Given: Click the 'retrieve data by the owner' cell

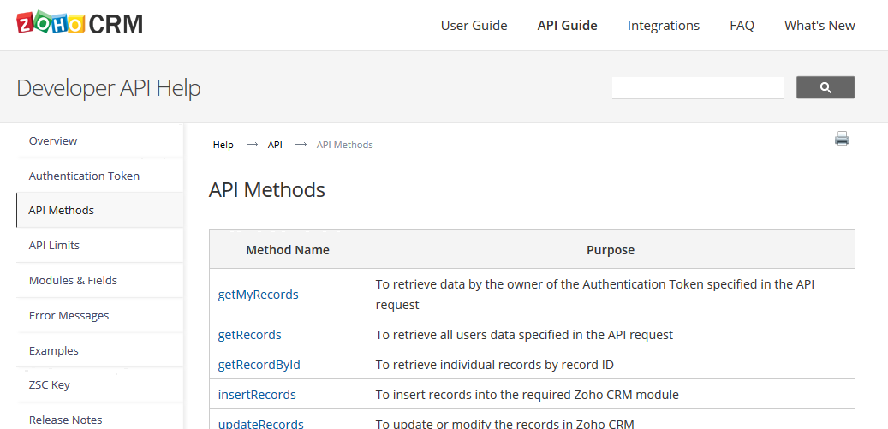Looking at the screenshot, I should click(x=611, y=295).
